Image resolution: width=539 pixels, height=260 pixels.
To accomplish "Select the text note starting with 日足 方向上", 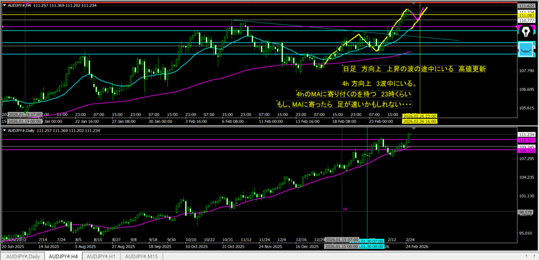I will click(x=414, y=69).
